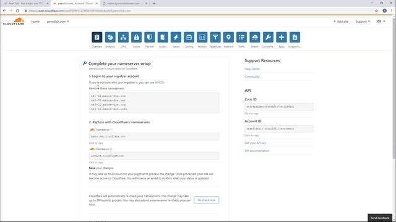Viewport: 396px width, 222px height.
Task: Open the Workers section icon
Action: click(202, 37)
